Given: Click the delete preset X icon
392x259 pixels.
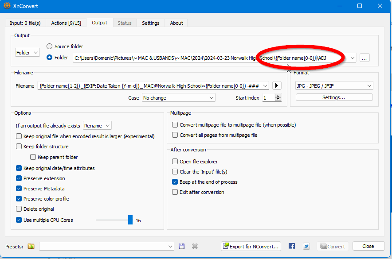Looking at the screenshot, I should coord(195,246).
